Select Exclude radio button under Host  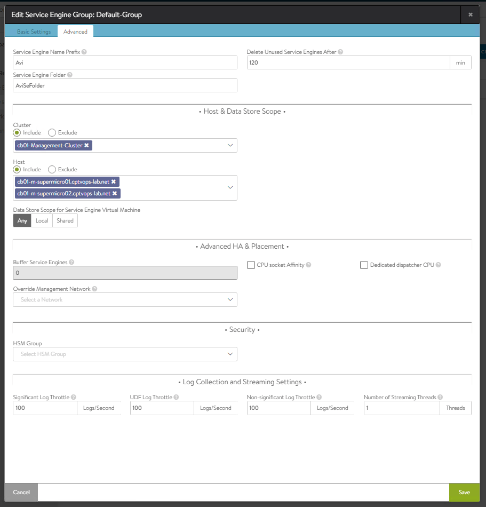pos(52,169)
